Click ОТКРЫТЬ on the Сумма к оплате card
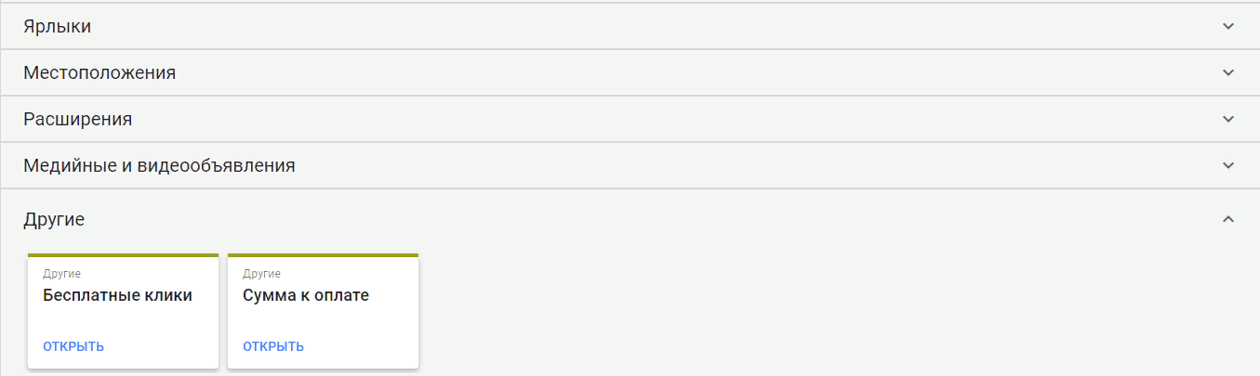This screenshot has height=376, width=1260. pos(273,347)
